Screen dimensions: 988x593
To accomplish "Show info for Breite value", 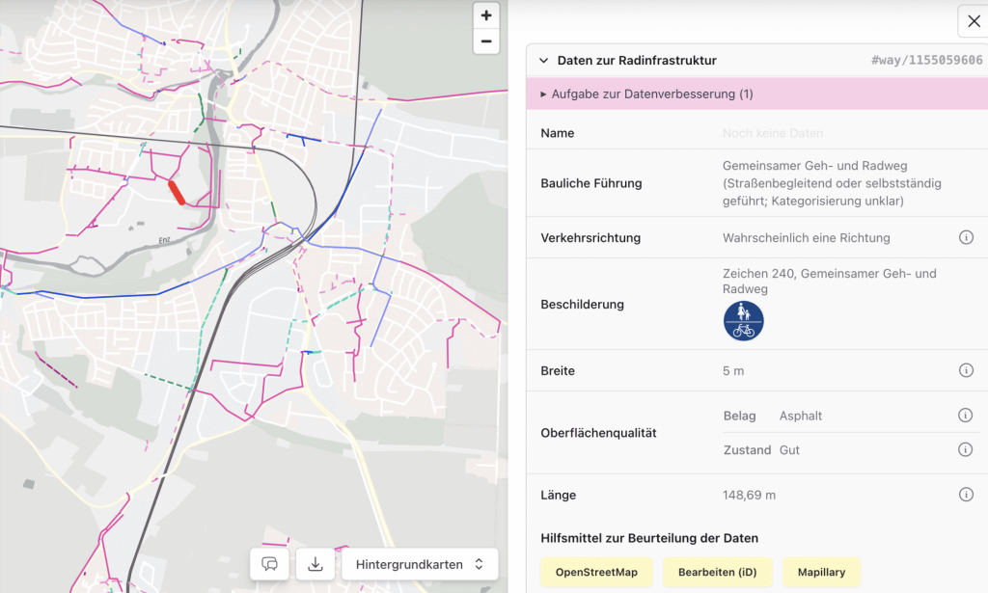I will tap(966, 370).
